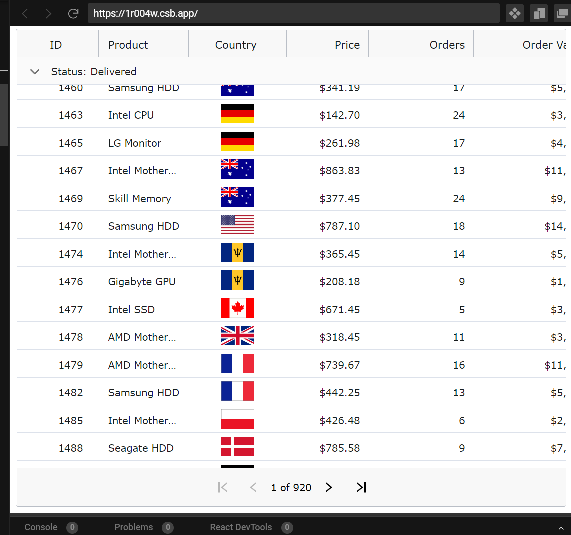The image size is (571, 535).
Task: Go to the next grid page
Action: 329,487
